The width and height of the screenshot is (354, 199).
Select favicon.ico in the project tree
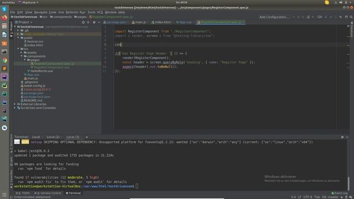pos(33,41)
